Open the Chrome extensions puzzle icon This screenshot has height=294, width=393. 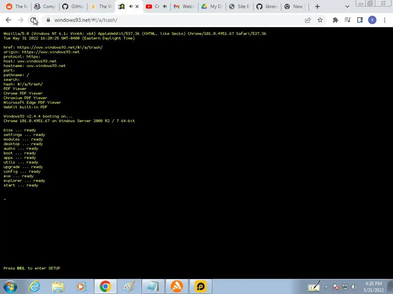click(335, 20)
